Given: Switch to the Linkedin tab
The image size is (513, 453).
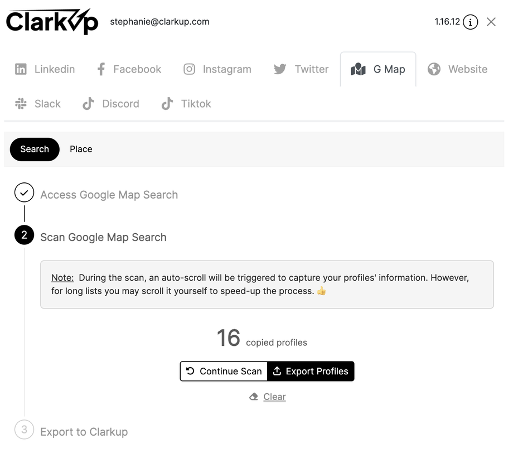Looking at the screenshot, I should [45, 69].
